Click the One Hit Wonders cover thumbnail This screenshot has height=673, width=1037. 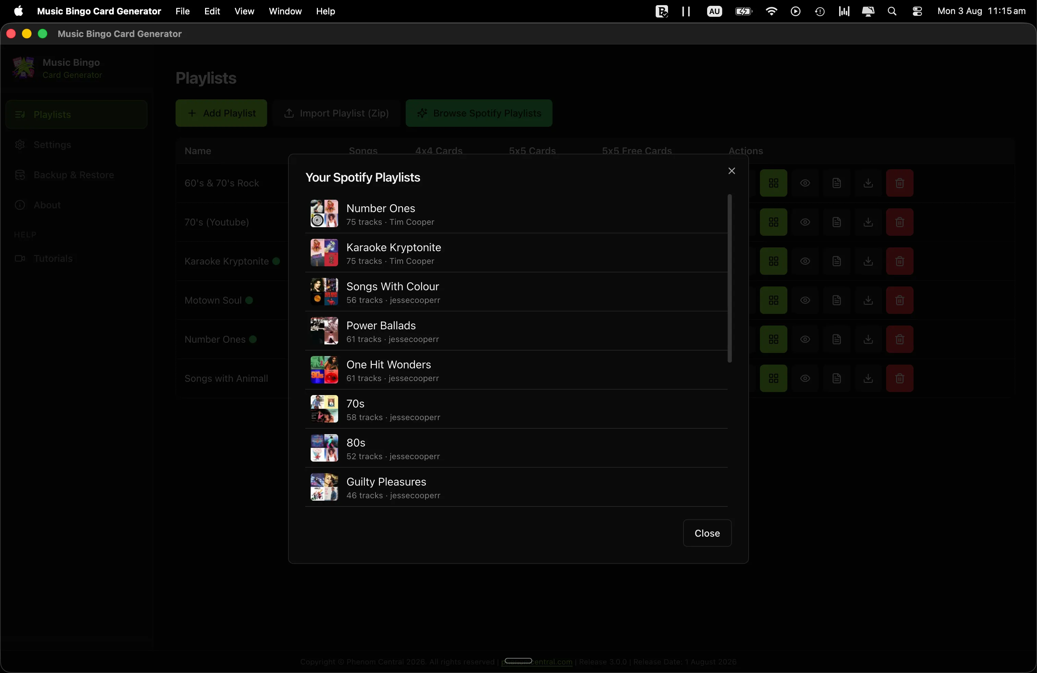(x=324, y=370)
